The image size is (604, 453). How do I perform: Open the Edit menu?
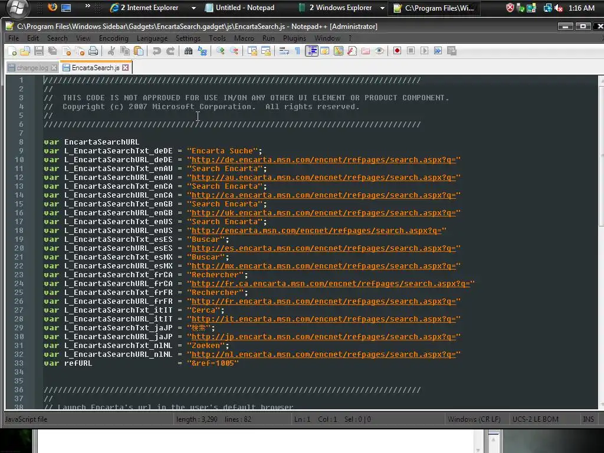pos(33,38)
